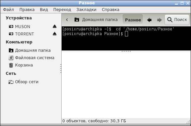Collapse the Компьютер section header
191x126 pixels.
point(19,42)
